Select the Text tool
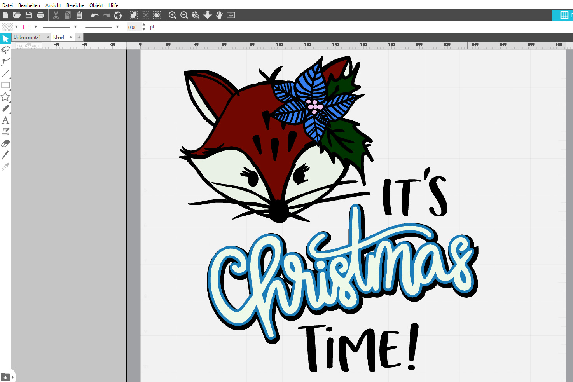The image size is (573, 382). click(5, 120)
